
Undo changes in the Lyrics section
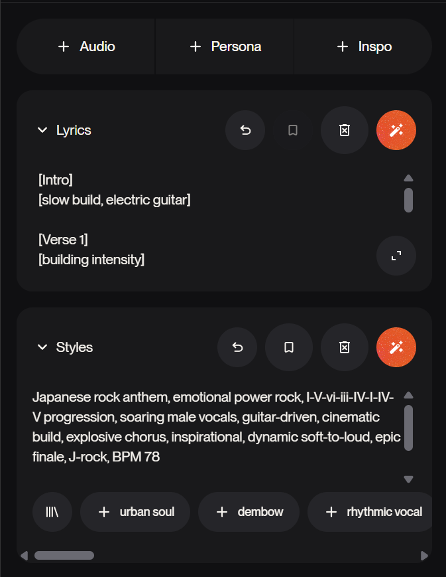click(245, 130)
